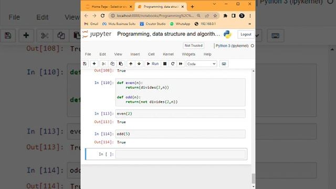This screenshot has width=336, height=189.
Task: Interrupt the kernel stop icon
Action: pyautogui.click(x=165, y=64)
